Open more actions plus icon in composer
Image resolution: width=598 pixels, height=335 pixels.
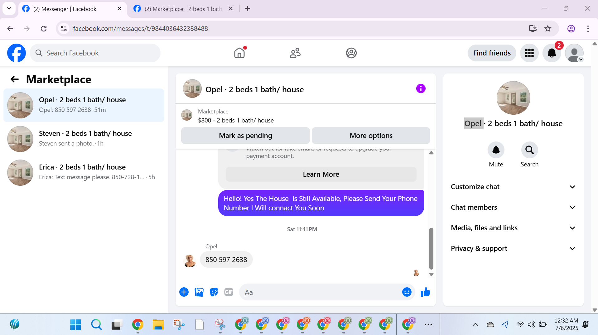click(x=184, y=292)
